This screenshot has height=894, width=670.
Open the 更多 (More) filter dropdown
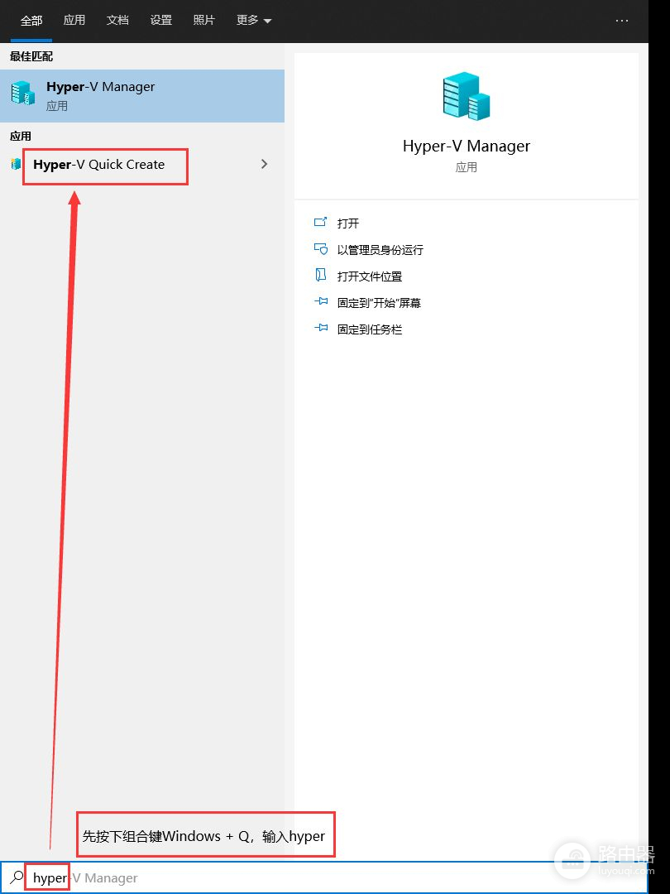pos(254,21)
